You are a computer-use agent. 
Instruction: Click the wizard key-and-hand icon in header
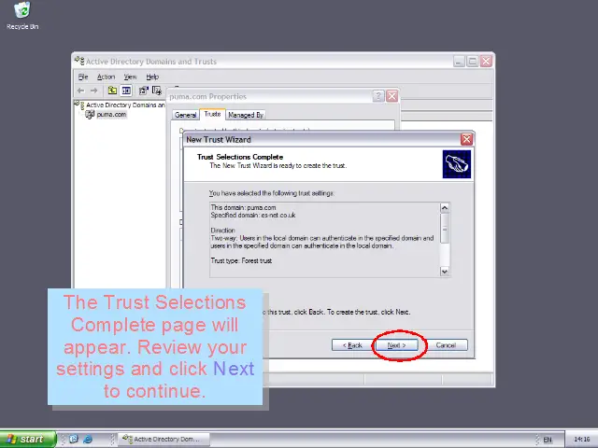457,164
